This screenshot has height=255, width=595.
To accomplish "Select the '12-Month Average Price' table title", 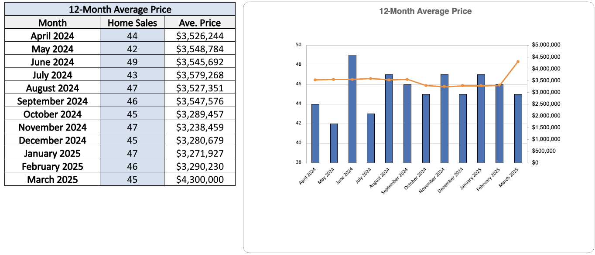I will [120, 9].
